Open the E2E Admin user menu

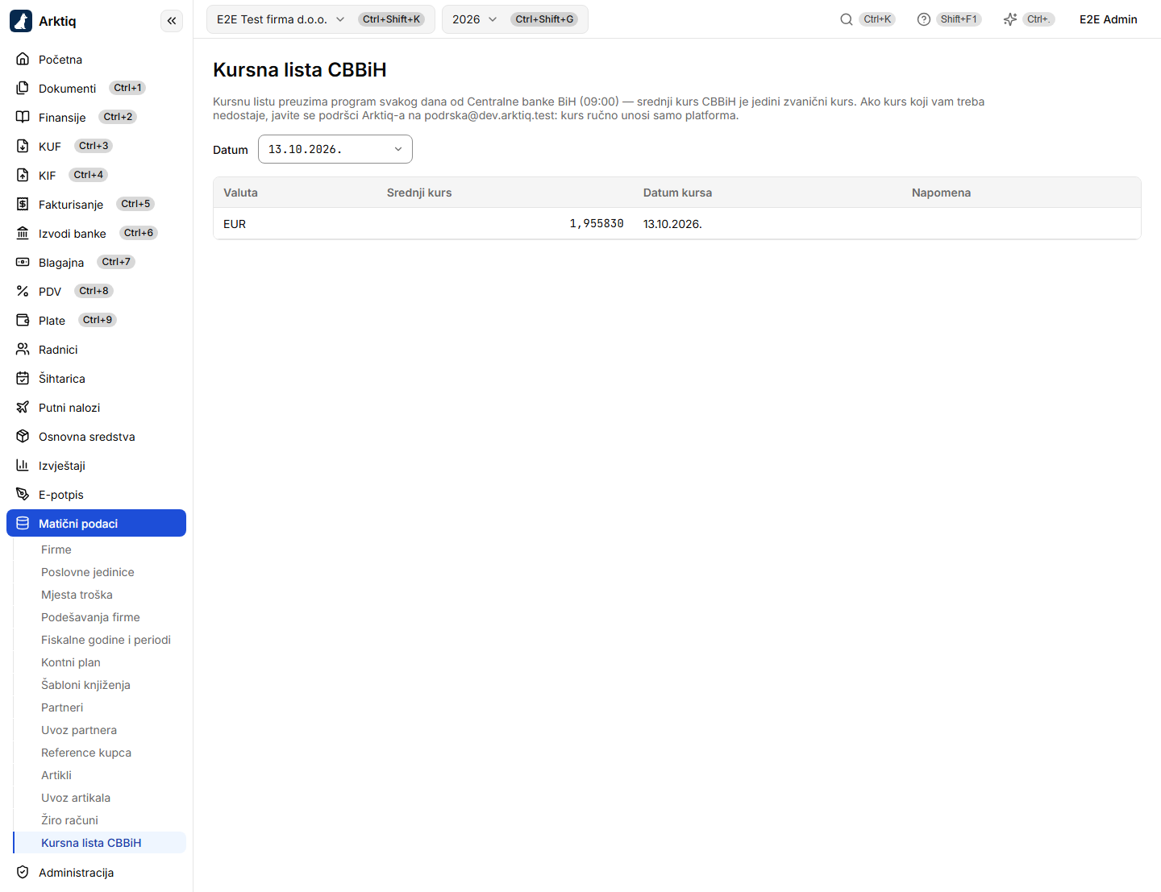(1109, 19)
